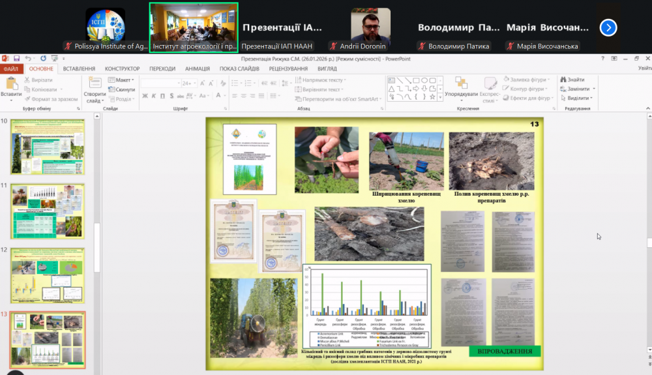652x375 pixels.
Task: Open the Layout (Макет) dropdown
Action: coord(123,80)
